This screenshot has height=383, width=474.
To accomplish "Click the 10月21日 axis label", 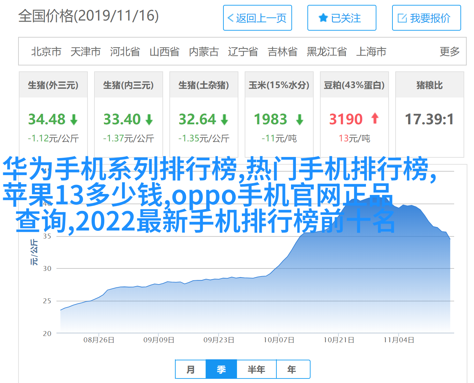I will tap(339, 340).
